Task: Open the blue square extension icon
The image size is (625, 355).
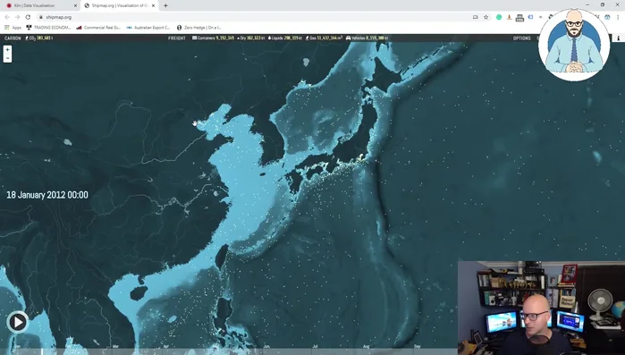Action: (530, 17)
